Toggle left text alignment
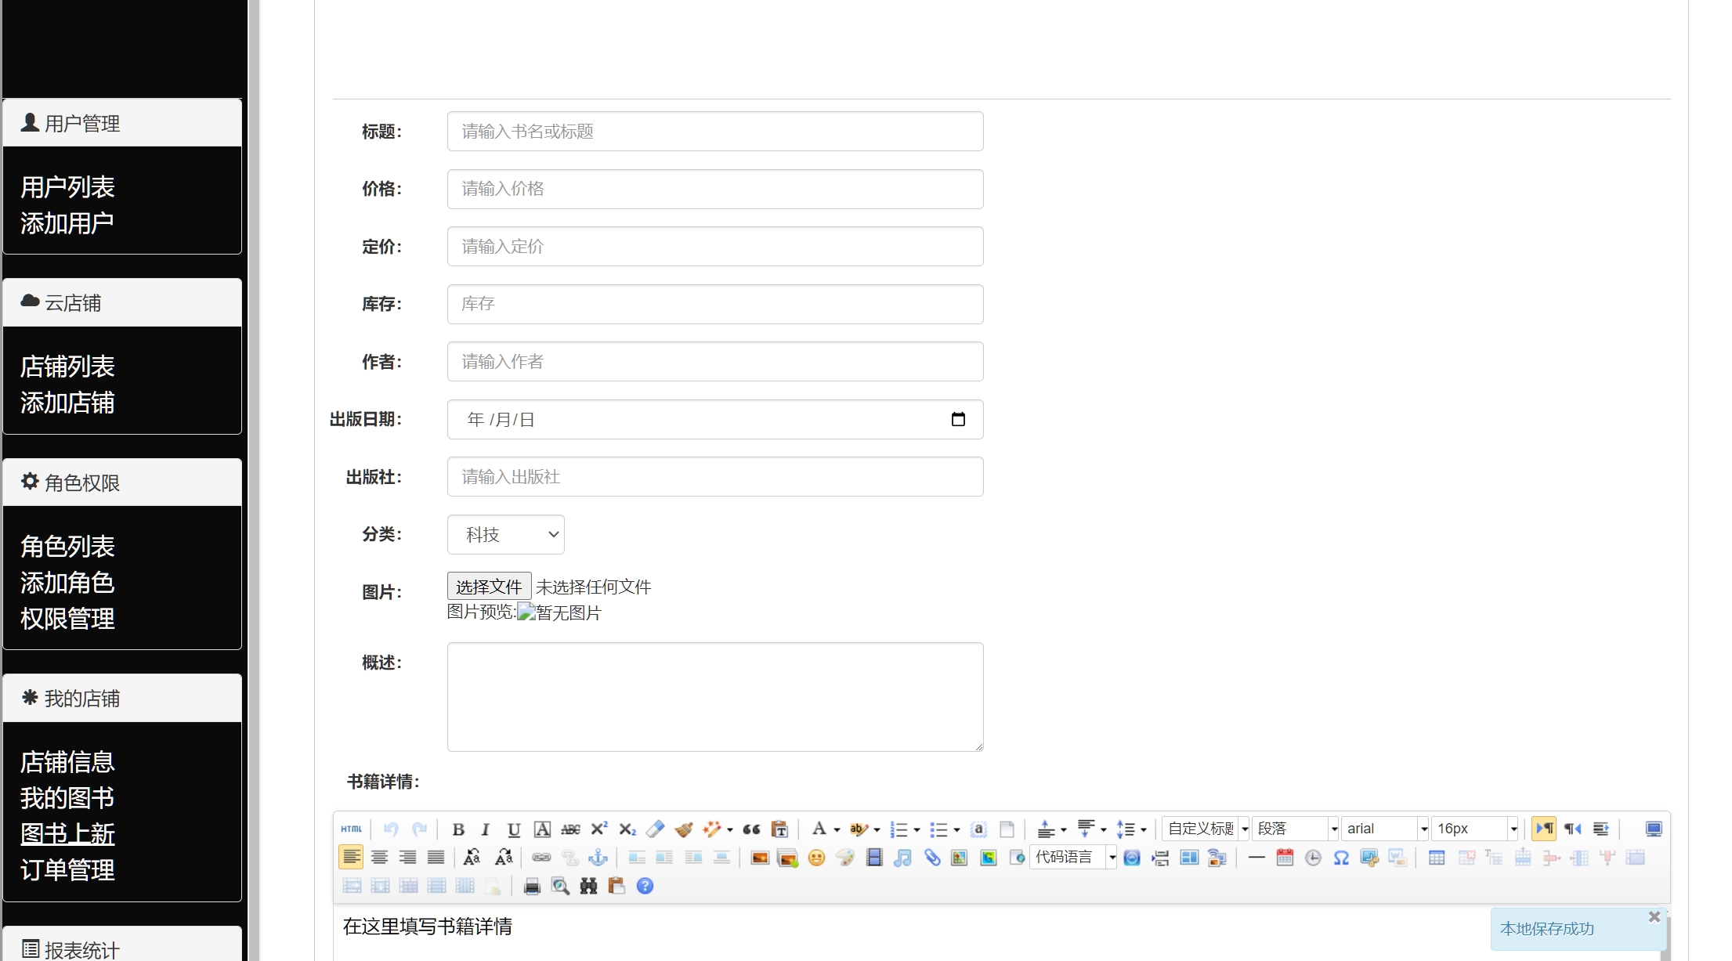The image size is (1732, 961). point(351,858)
